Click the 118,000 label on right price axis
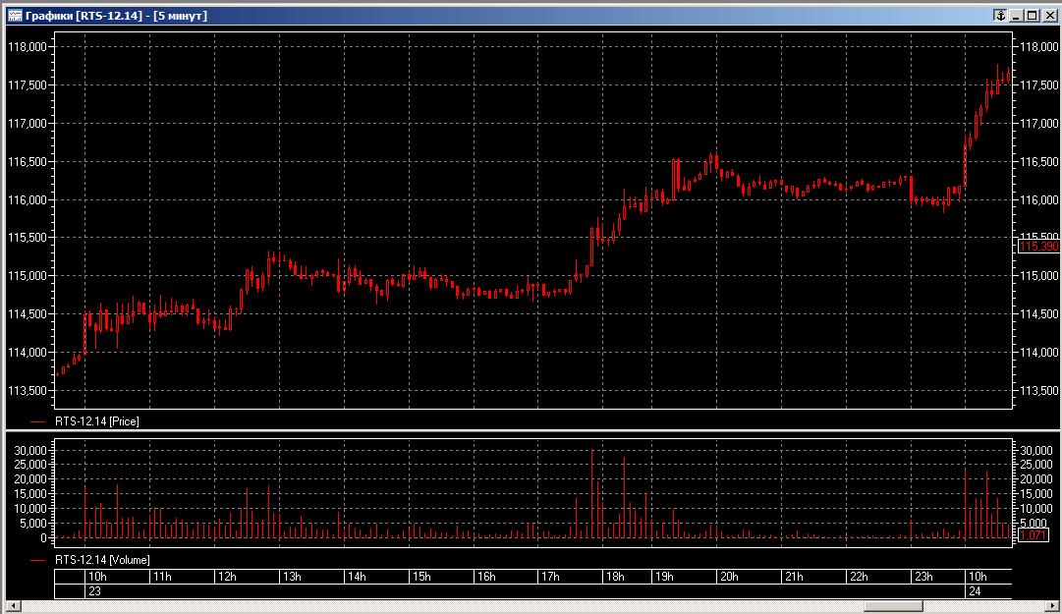The image size is (1062, 614). 1037,47
